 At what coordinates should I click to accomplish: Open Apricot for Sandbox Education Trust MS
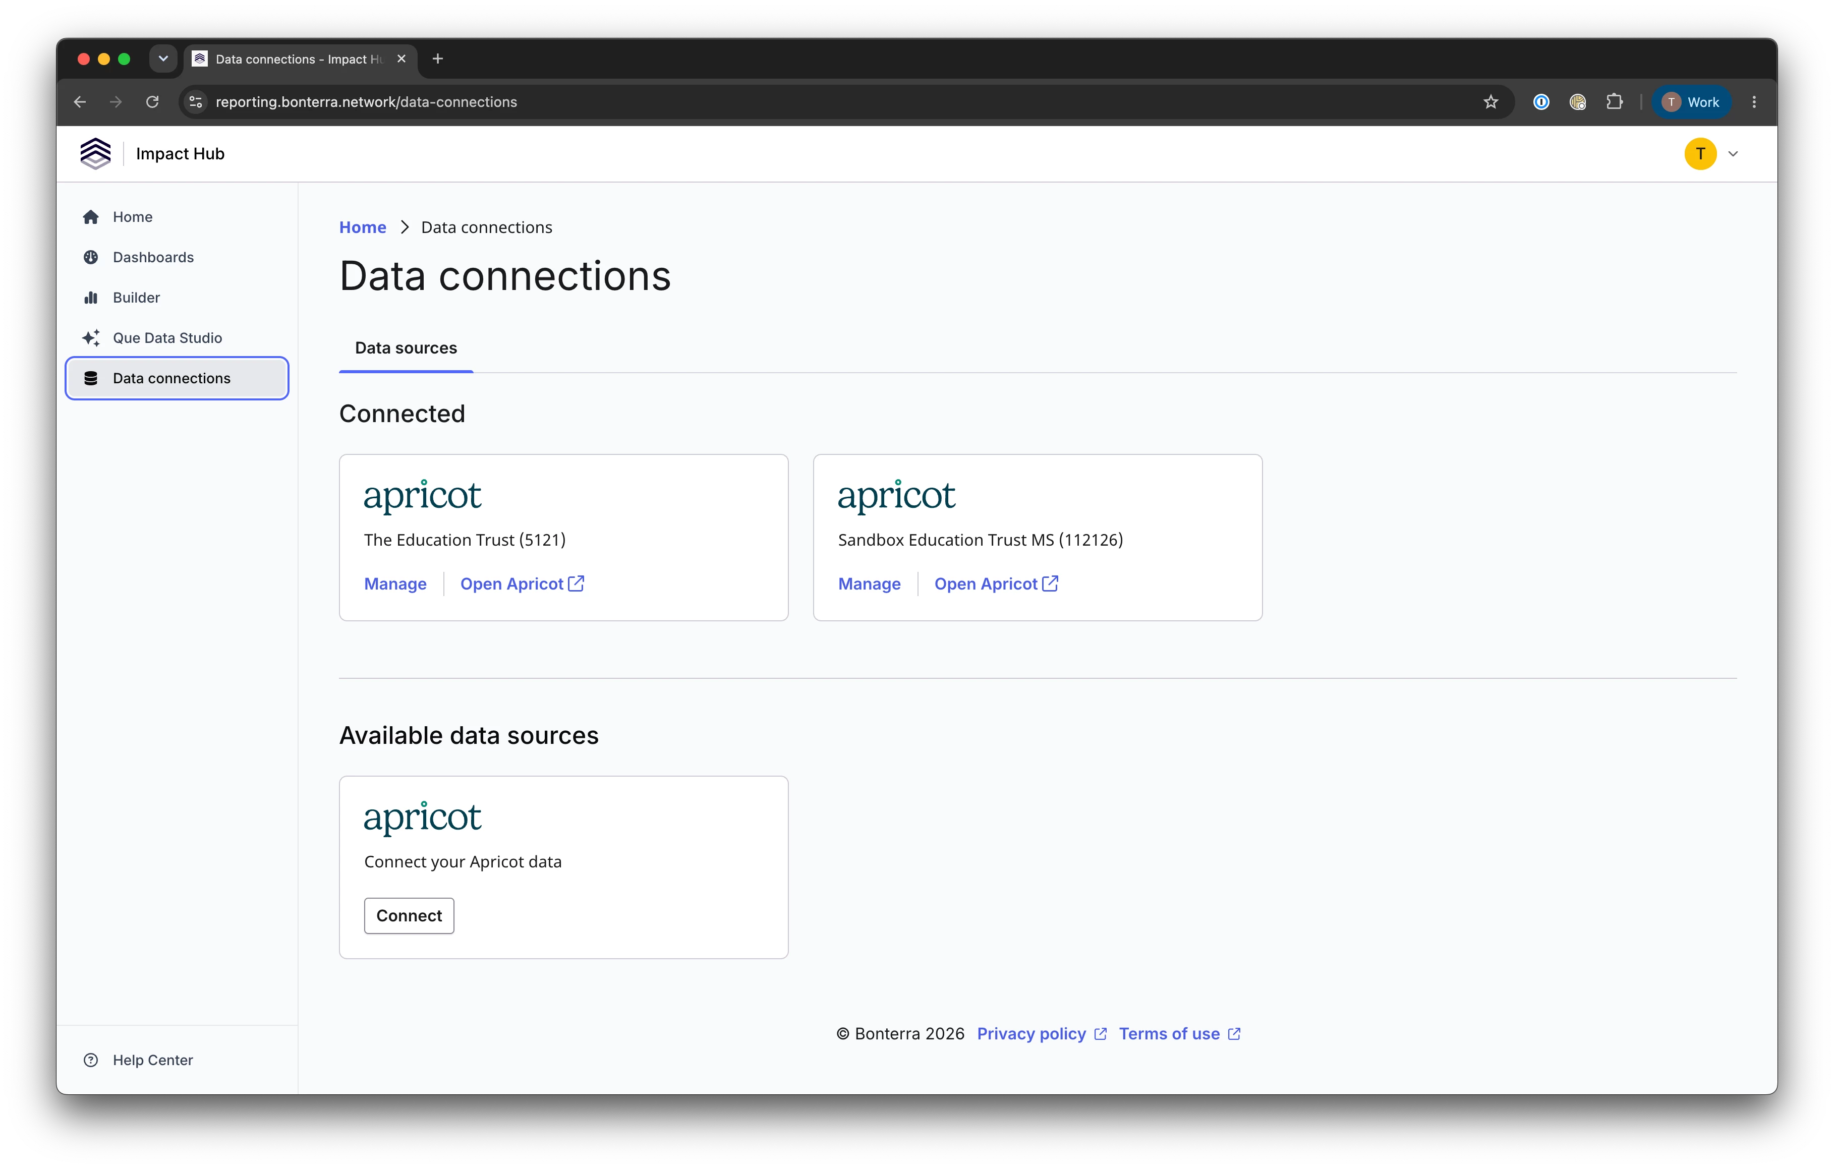997,584
